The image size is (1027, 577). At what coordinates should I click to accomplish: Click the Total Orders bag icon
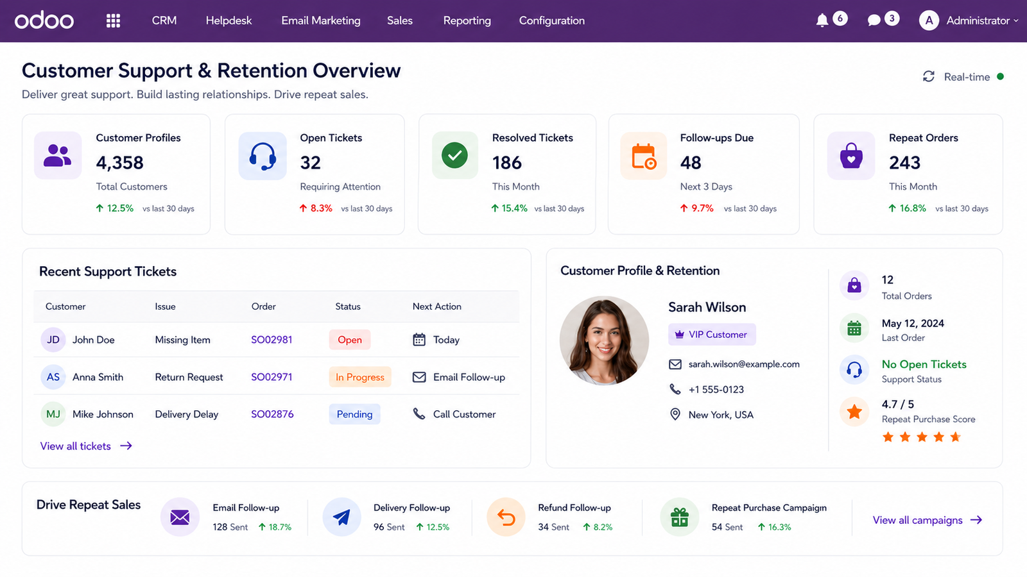point(854,285)
